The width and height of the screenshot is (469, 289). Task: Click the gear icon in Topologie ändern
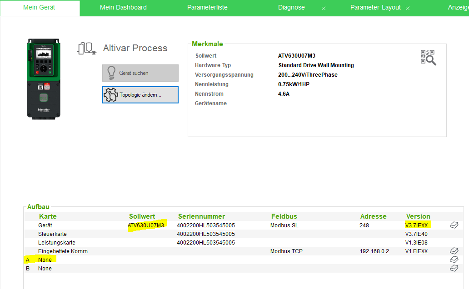(111, 95)
